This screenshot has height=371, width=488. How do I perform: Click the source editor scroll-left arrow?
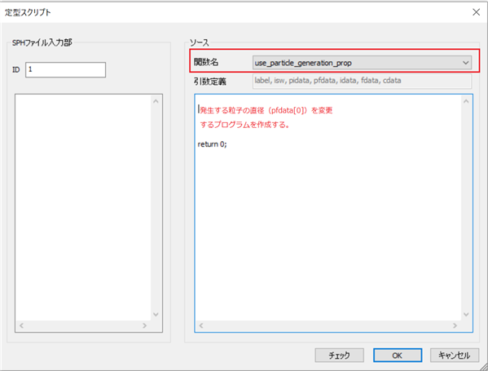[x=201, y=325]
